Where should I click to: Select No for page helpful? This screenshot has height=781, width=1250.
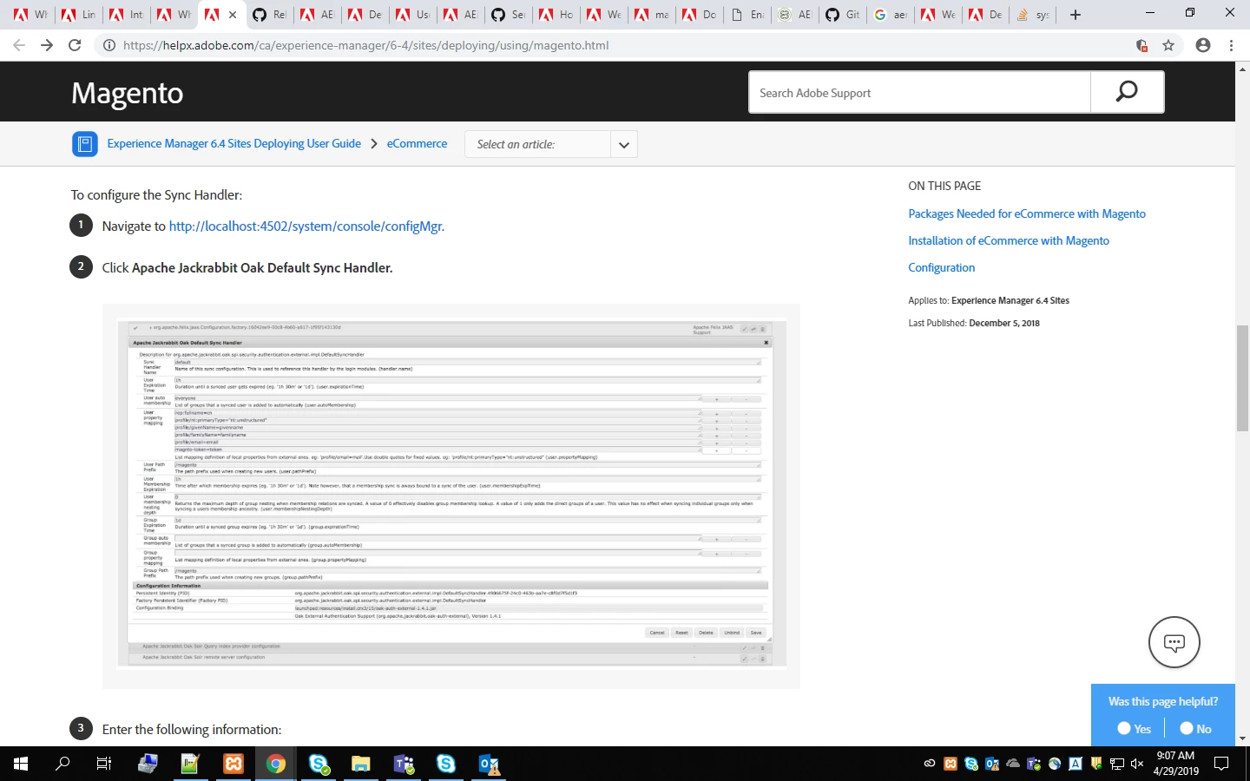[x=1195, y=729]
